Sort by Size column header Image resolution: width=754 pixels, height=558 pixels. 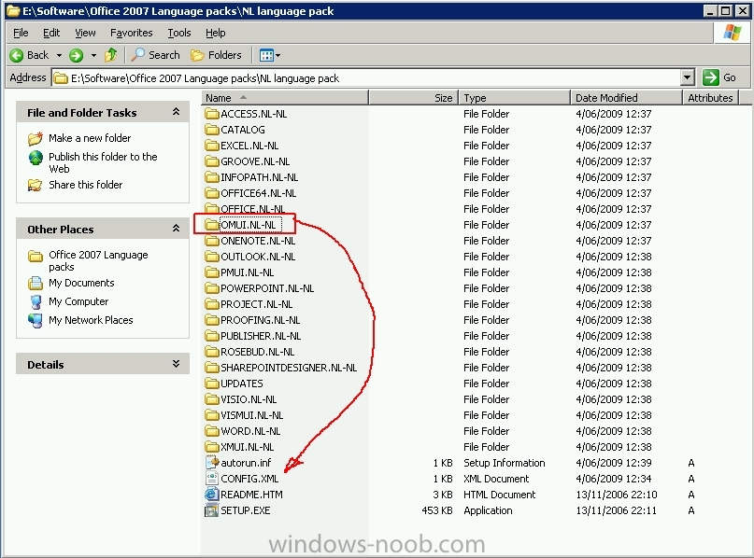click(x=413, y=98)
